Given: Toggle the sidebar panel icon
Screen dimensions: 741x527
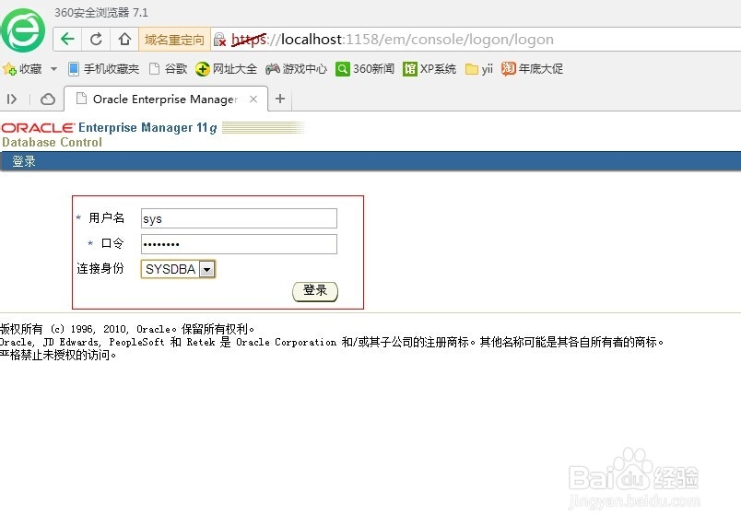Looking at the screenshot, I should [x=12, y=100].
